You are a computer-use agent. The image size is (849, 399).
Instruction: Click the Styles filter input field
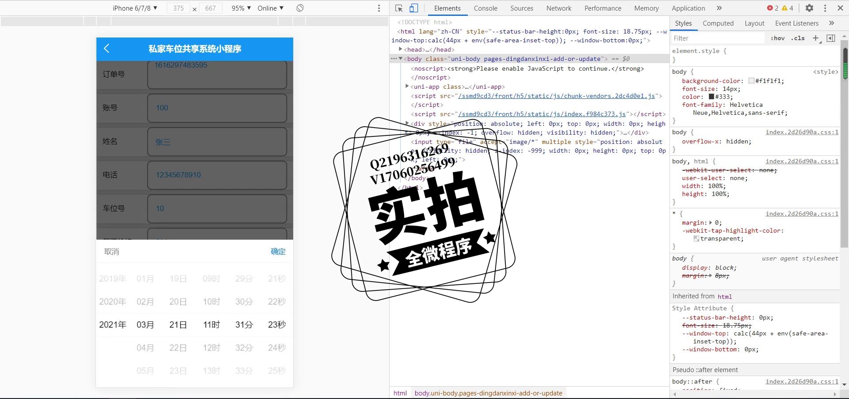coord(718,38)
